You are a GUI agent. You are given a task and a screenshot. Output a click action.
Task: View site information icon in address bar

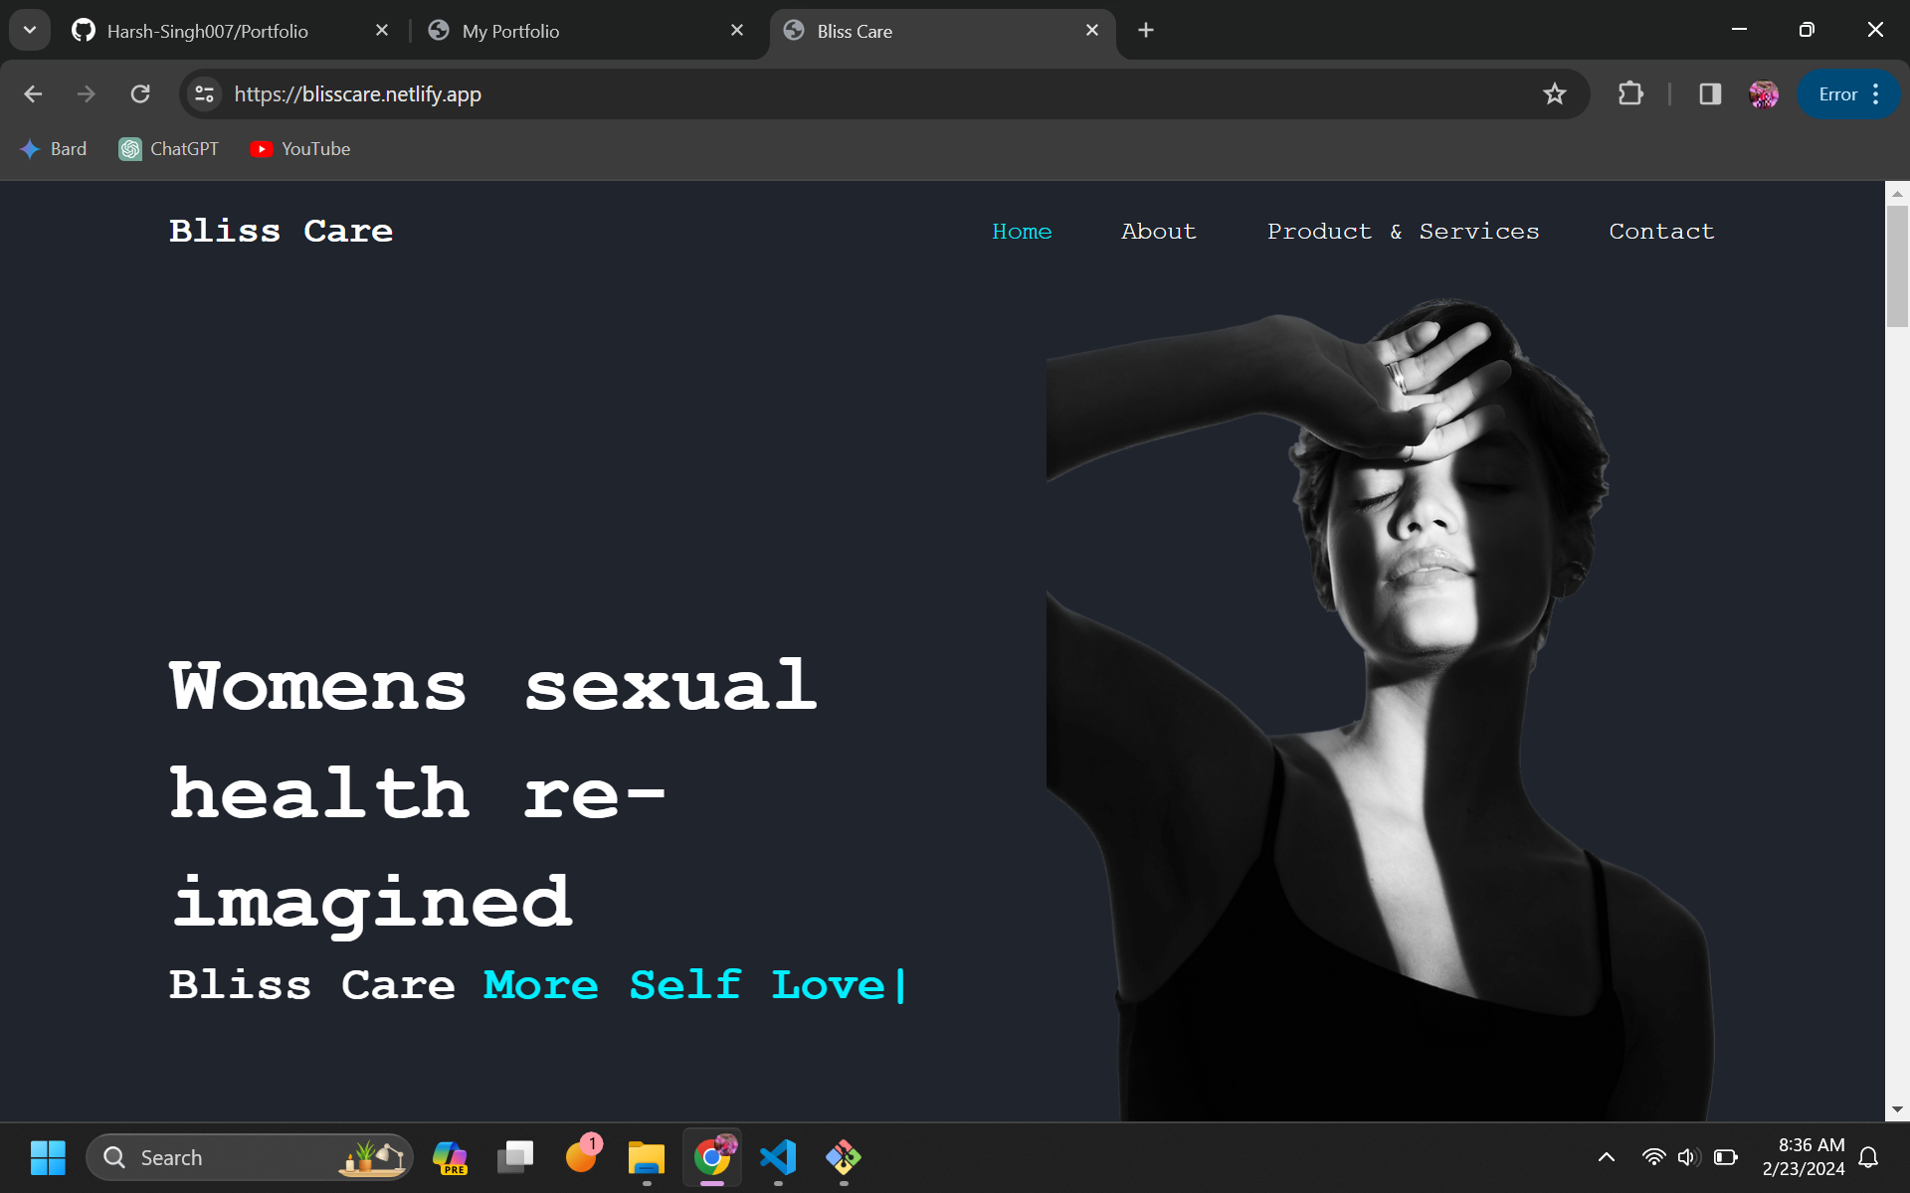204,94
